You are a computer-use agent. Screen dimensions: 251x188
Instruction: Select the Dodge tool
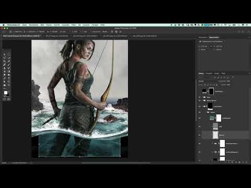click(9, 75)
